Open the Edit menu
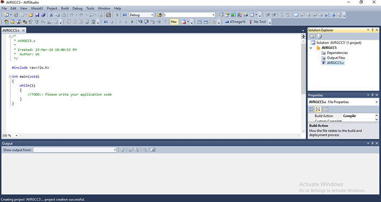The width and height of the screenshot is (381, 202). coord(14,8)
